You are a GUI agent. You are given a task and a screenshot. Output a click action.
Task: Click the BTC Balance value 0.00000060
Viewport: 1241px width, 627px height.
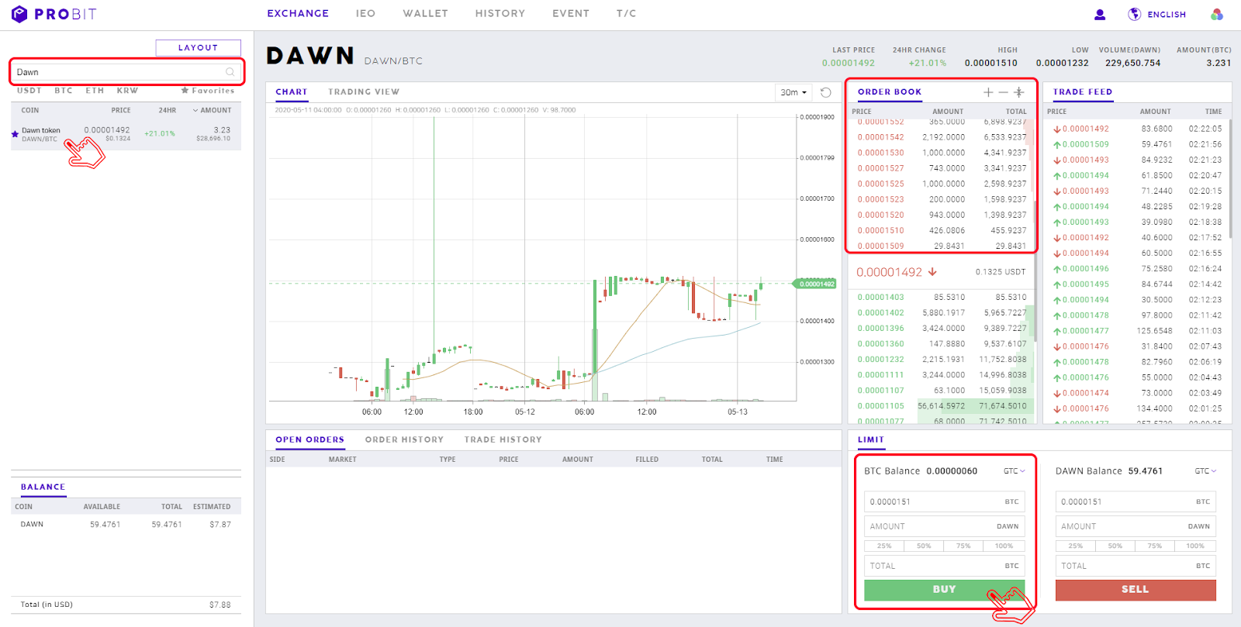click(x=952, y=471)
